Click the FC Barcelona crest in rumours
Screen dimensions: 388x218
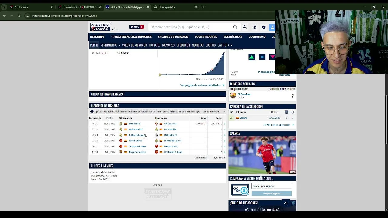[233, 96]
